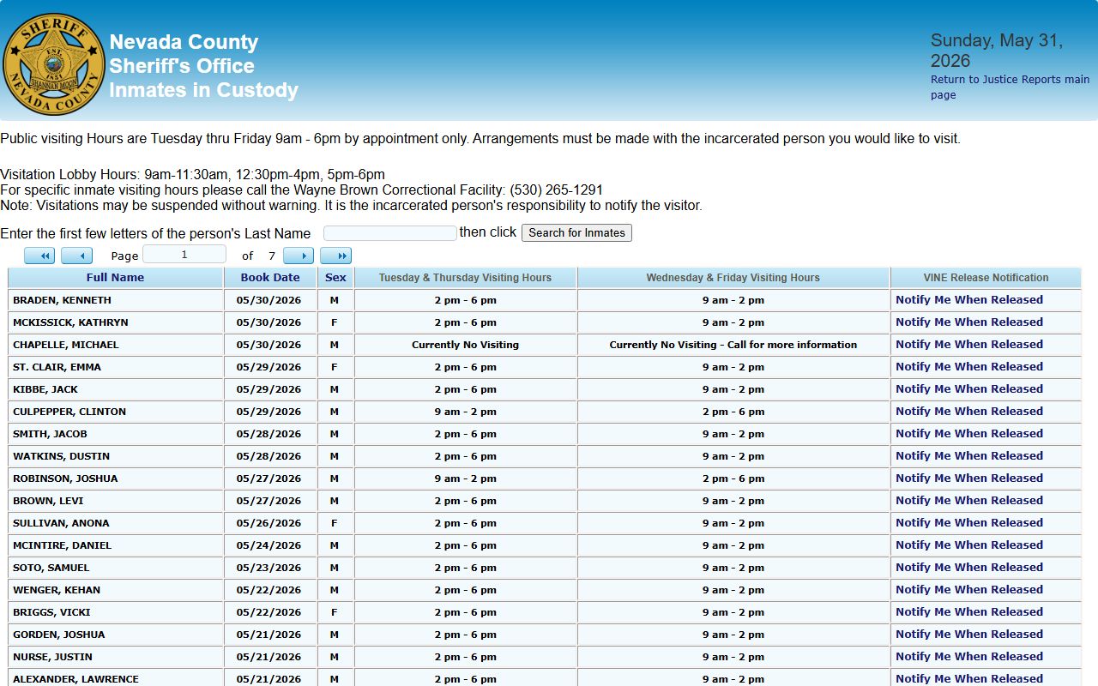The height and width of the screenshot is (686, 1098).
Task: Notify me when BROWN, LEVI is released
Action: [969, 501]
